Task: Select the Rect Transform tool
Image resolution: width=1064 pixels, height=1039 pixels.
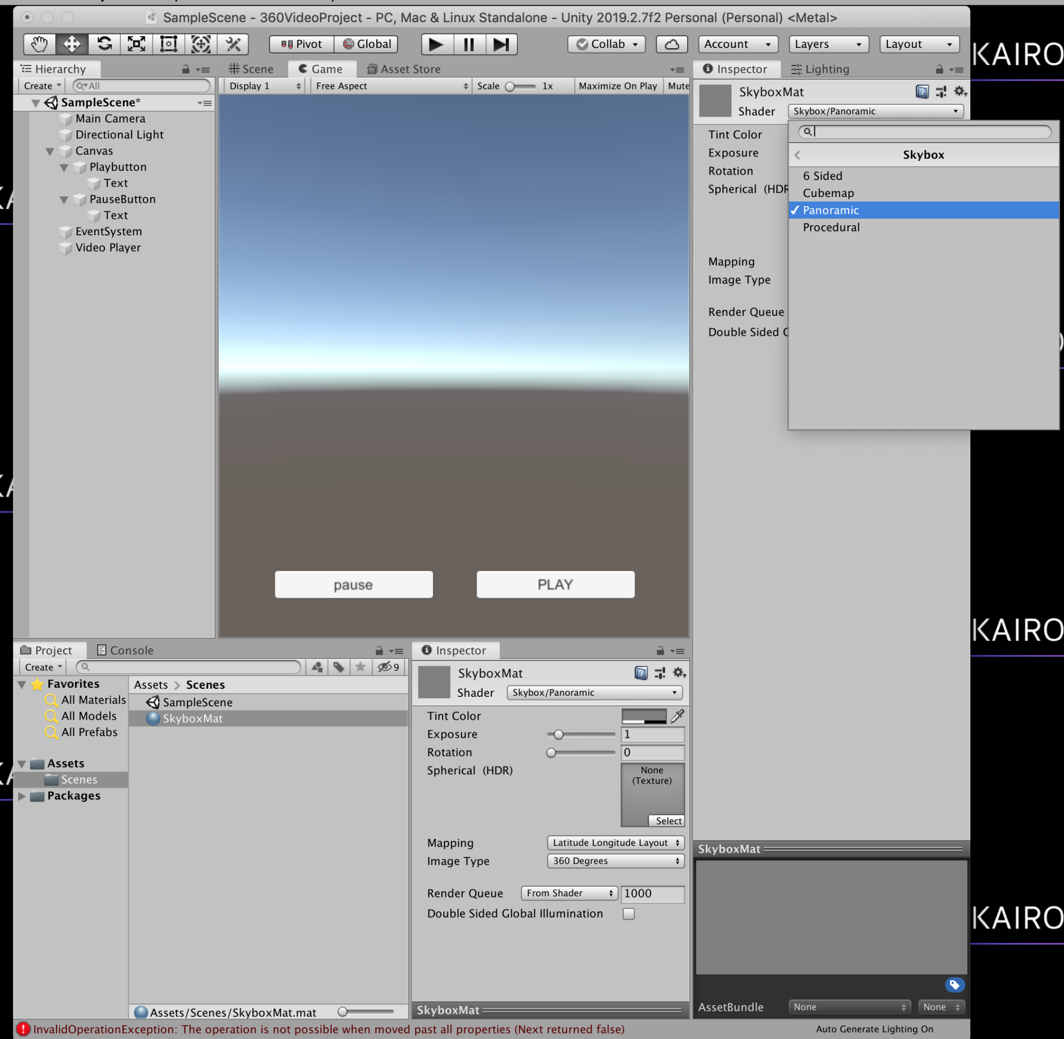Action: (169, 44)
